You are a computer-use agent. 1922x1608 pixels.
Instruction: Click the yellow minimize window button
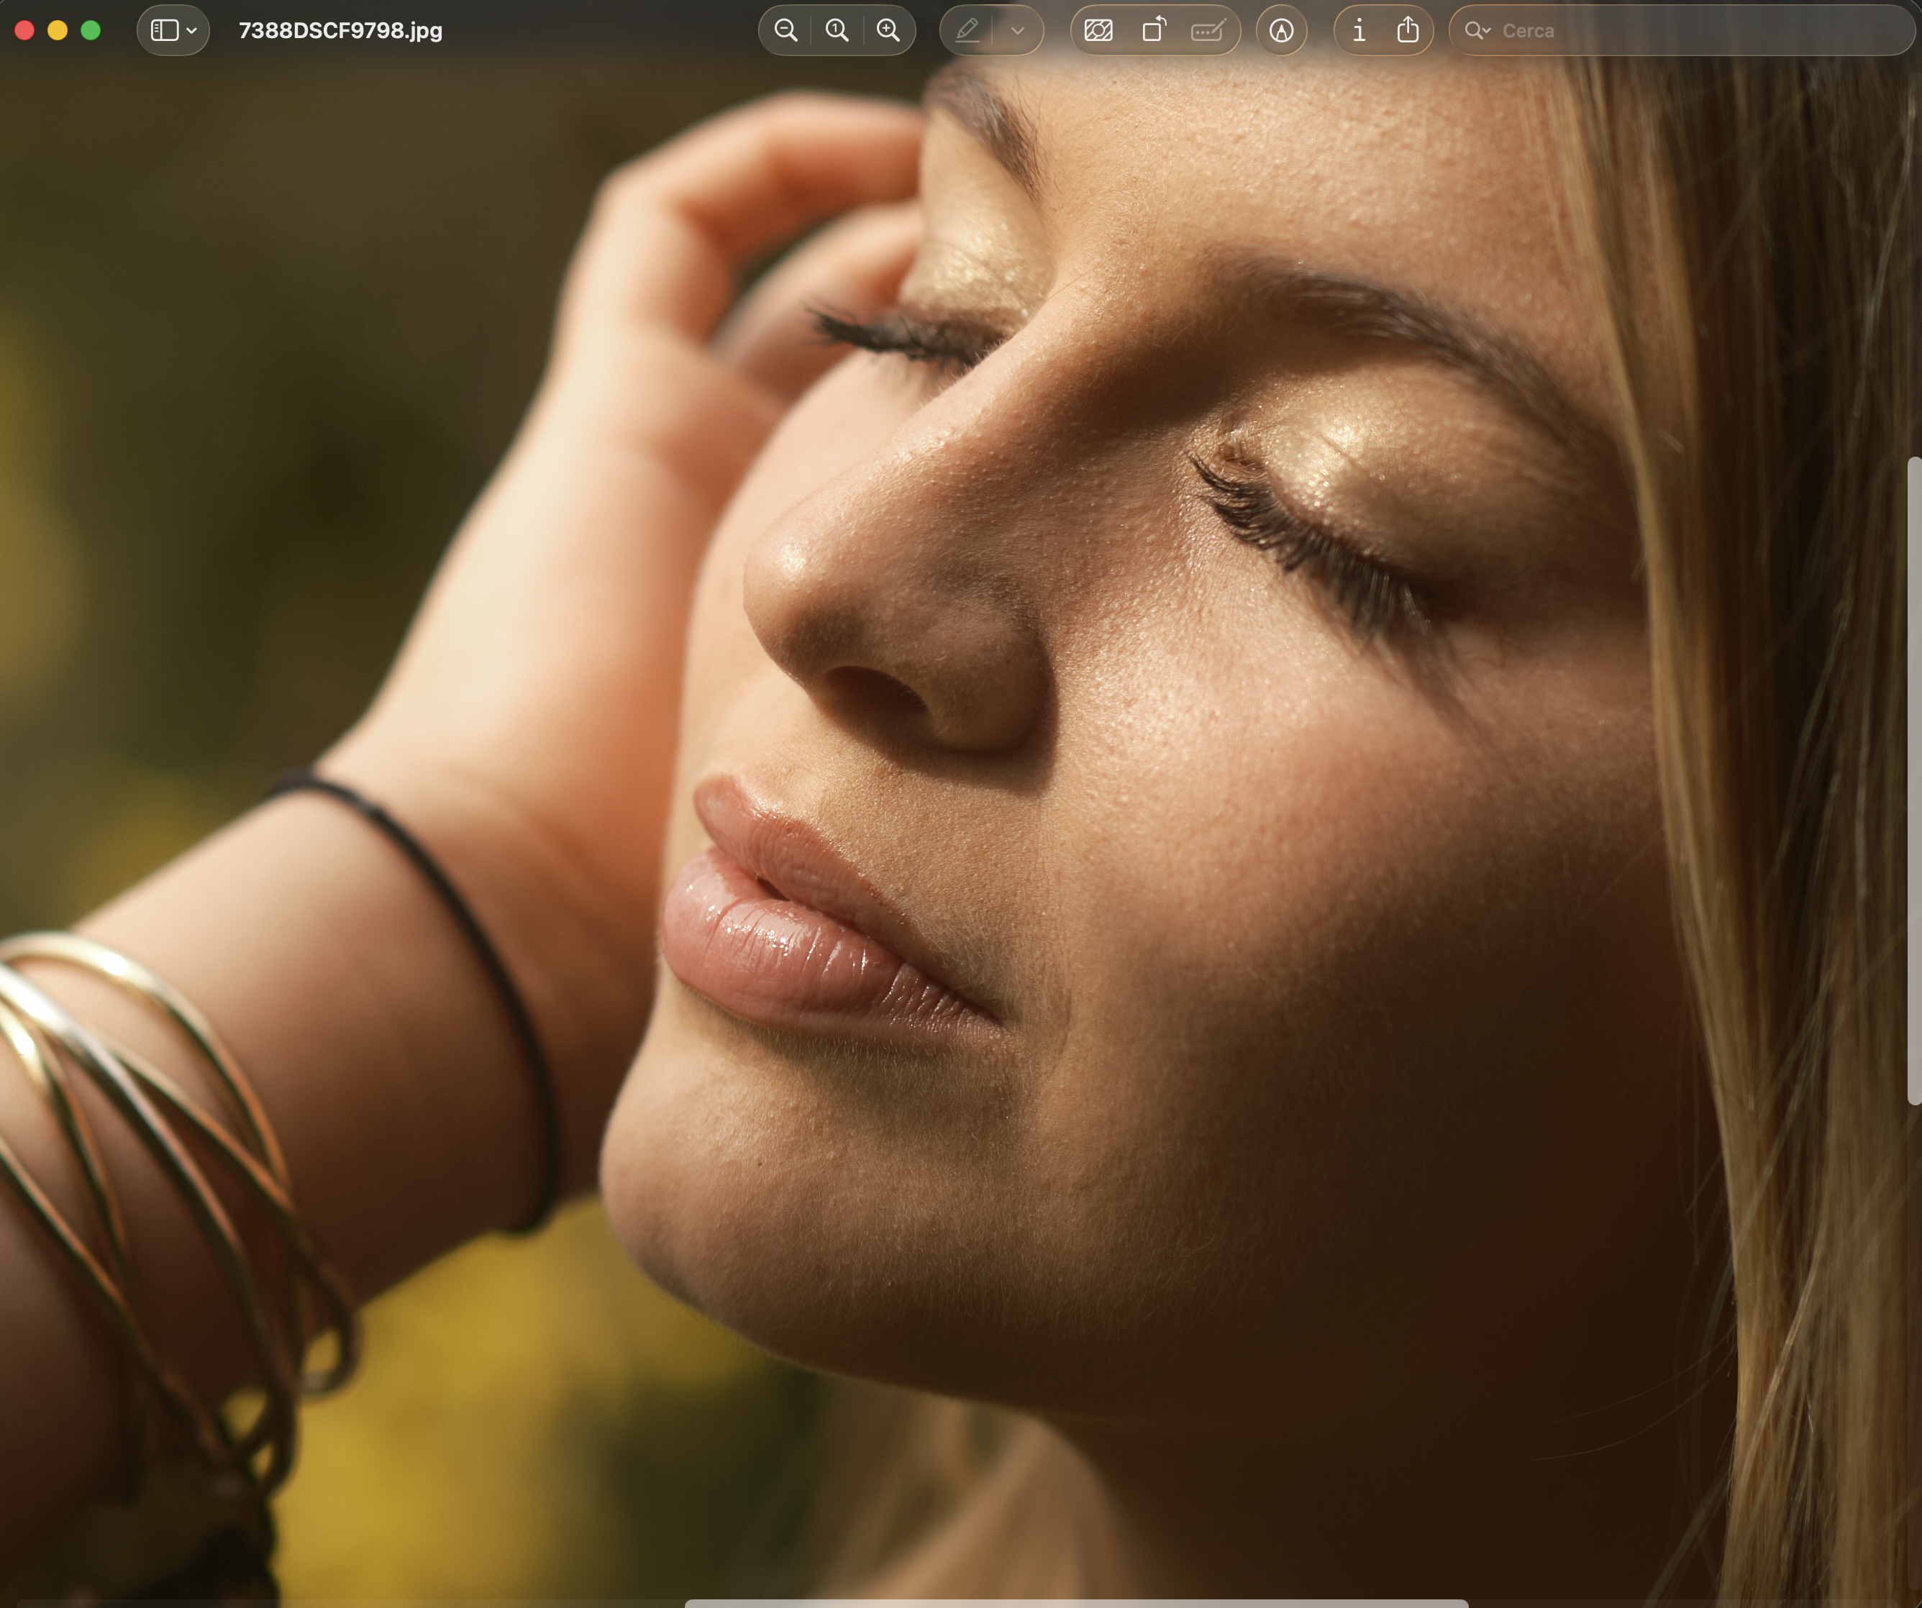pos(58,30)
